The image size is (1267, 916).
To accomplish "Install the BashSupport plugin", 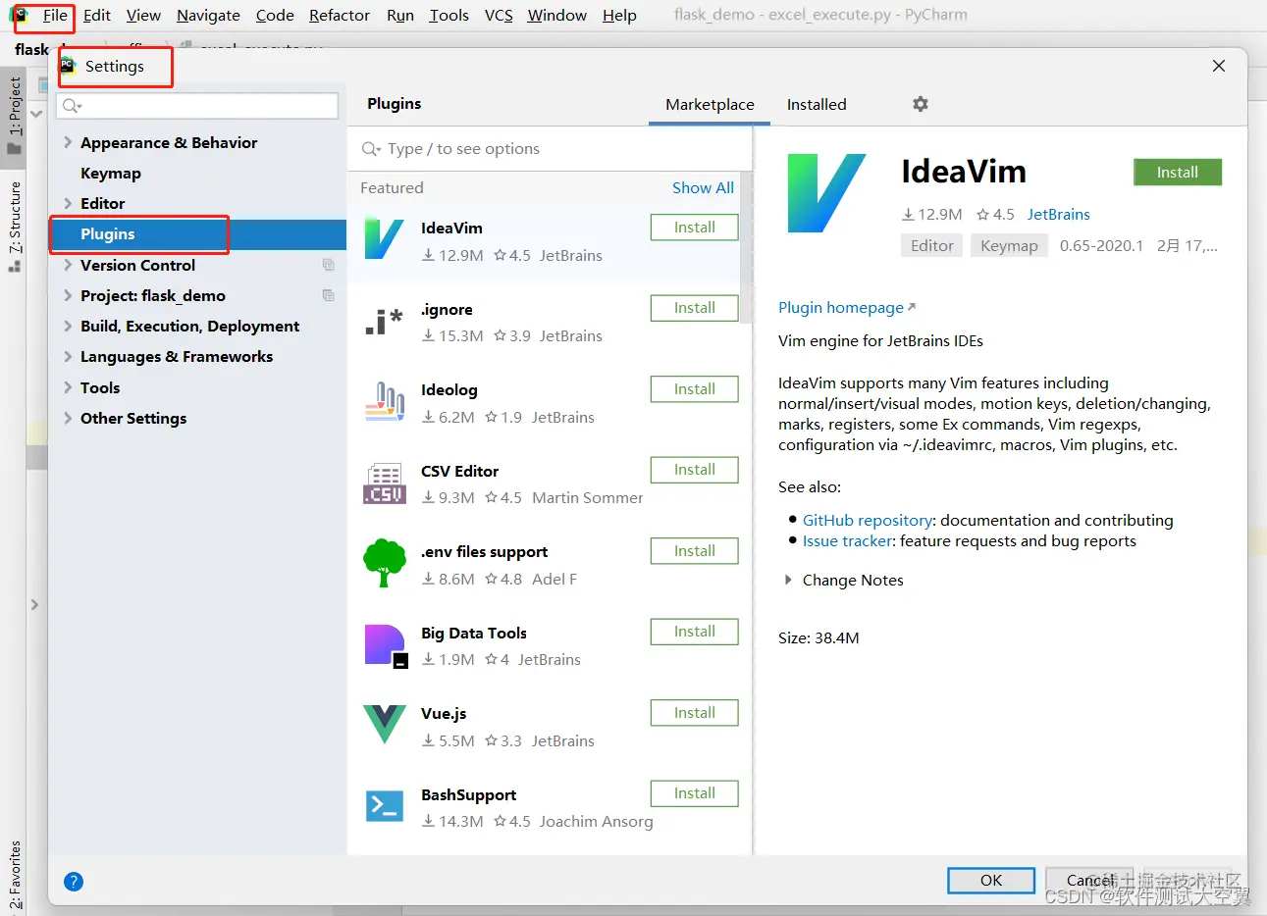I will [695, 793].
